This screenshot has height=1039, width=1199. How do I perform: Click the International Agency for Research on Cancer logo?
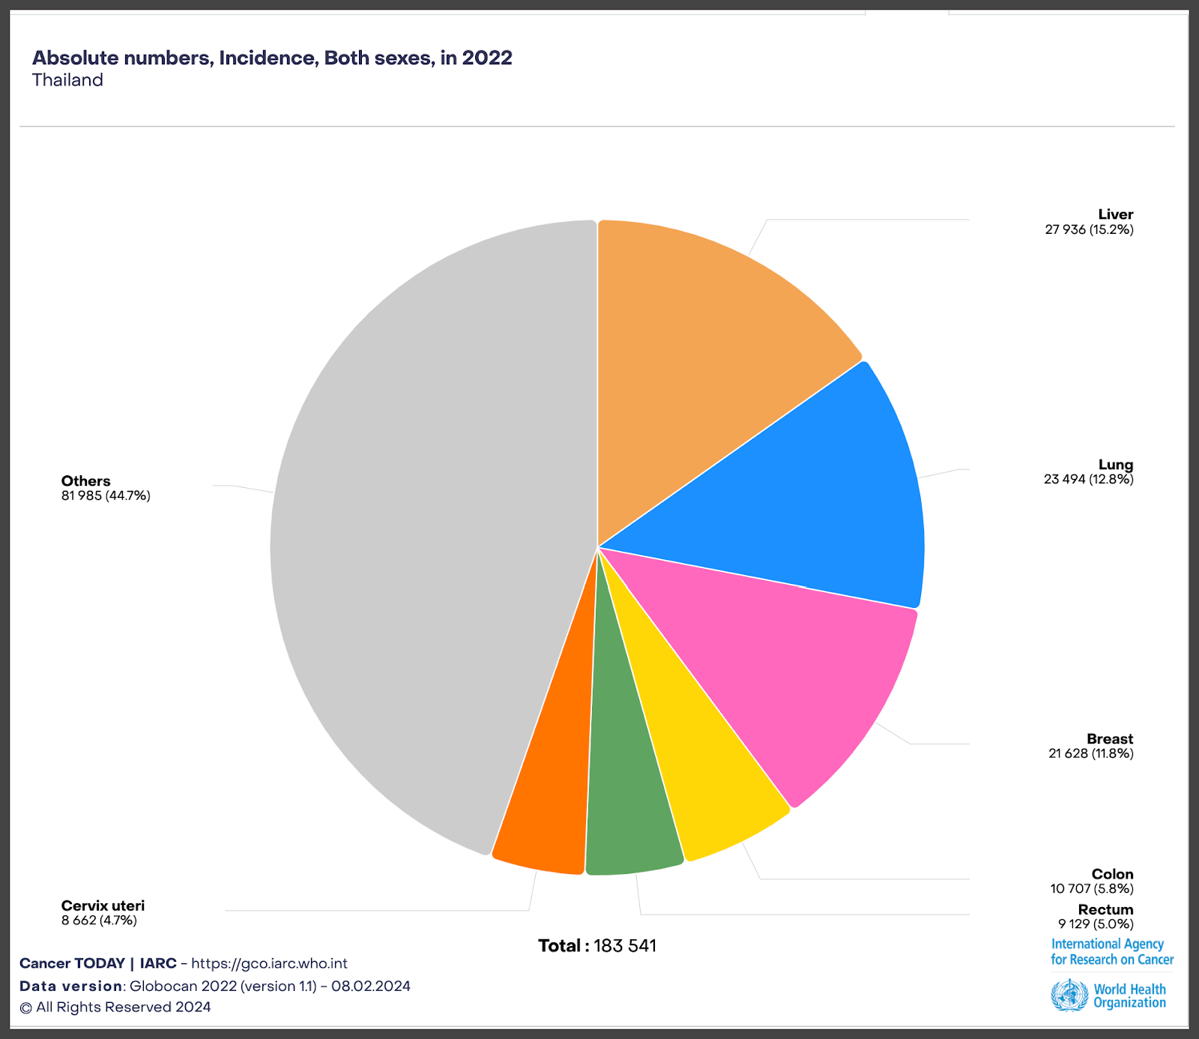coord(1112,952)
